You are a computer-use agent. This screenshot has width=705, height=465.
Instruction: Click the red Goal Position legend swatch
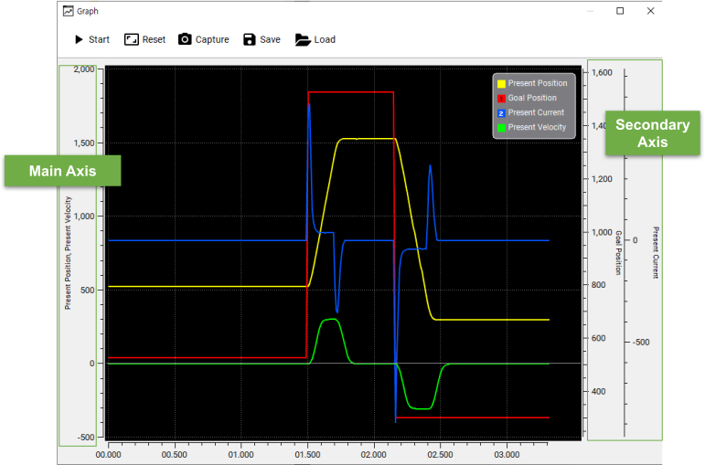coord(501,98)
